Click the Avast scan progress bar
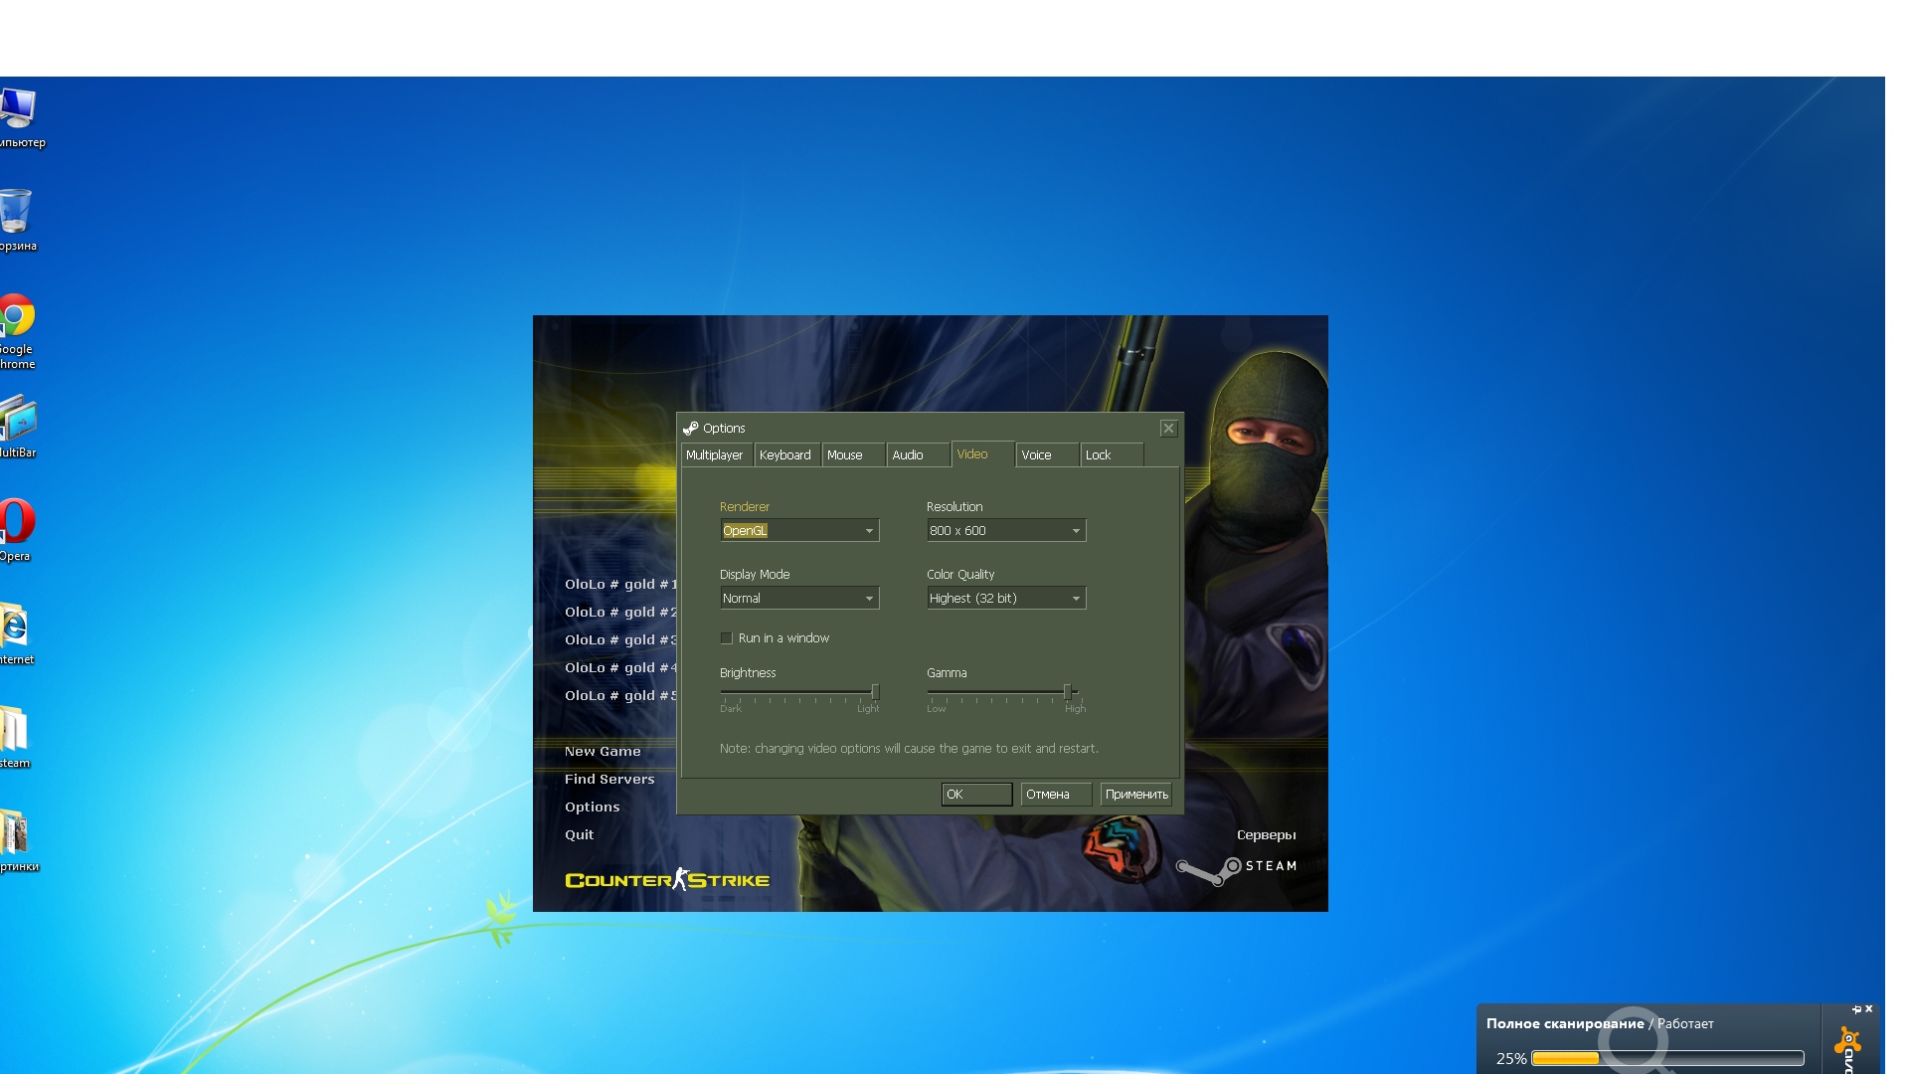The height and width of the screenshot is (1074, 1909). [x=1667, y=1058]
